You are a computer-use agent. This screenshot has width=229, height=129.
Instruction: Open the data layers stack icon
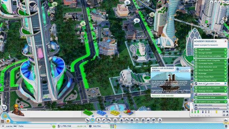point(226,126)
